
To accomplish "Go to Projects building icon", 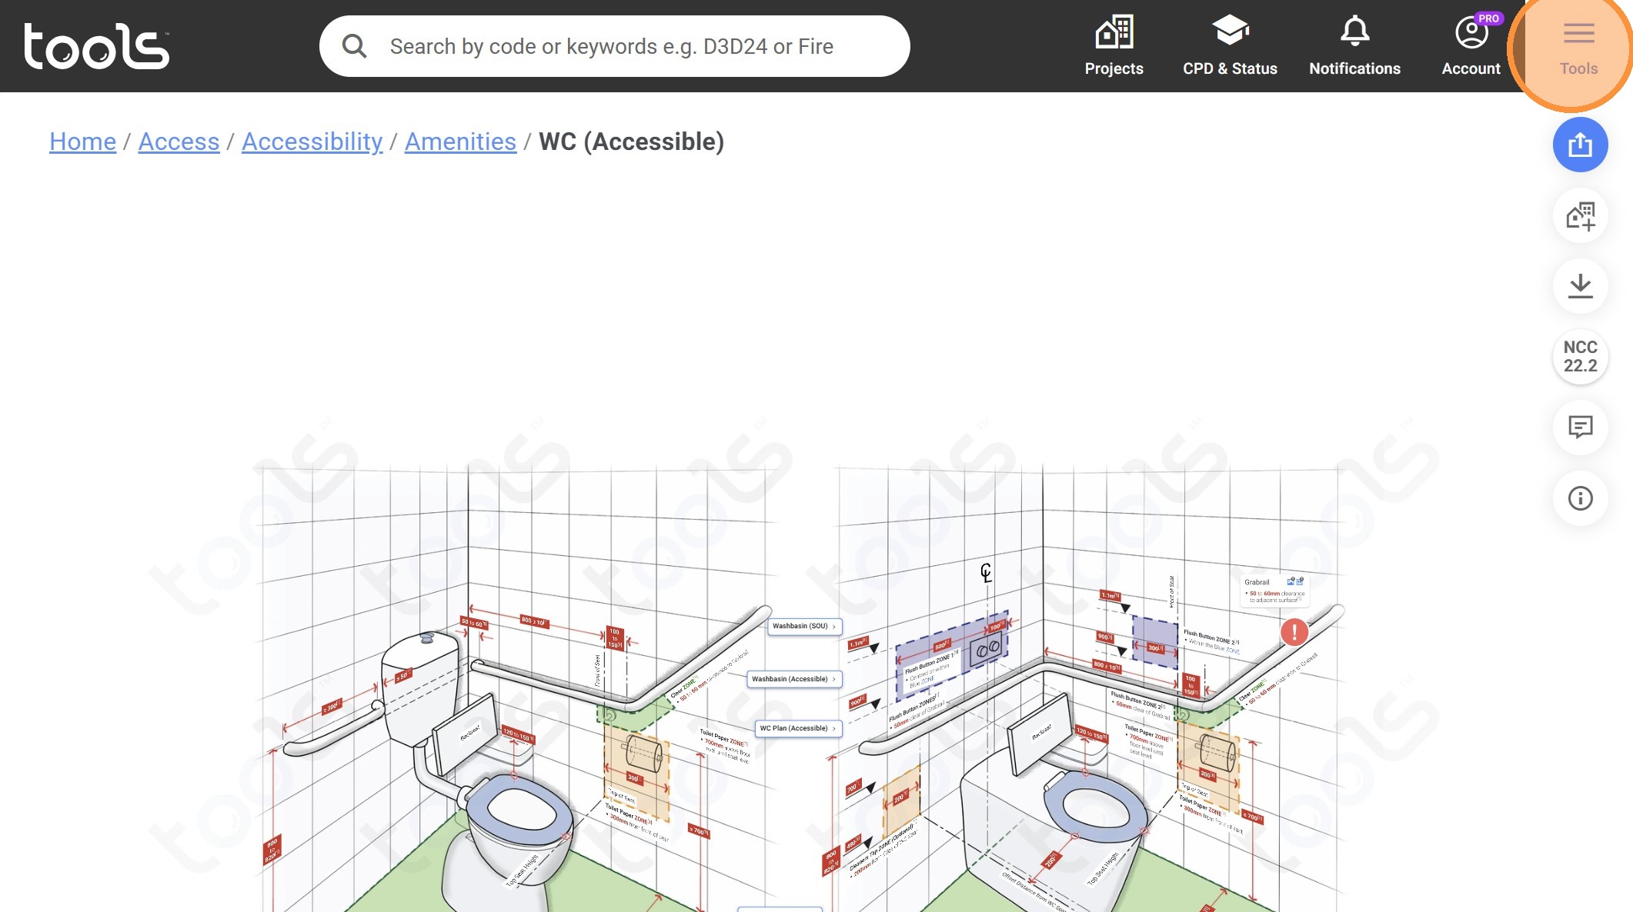I will point(1114,46).
